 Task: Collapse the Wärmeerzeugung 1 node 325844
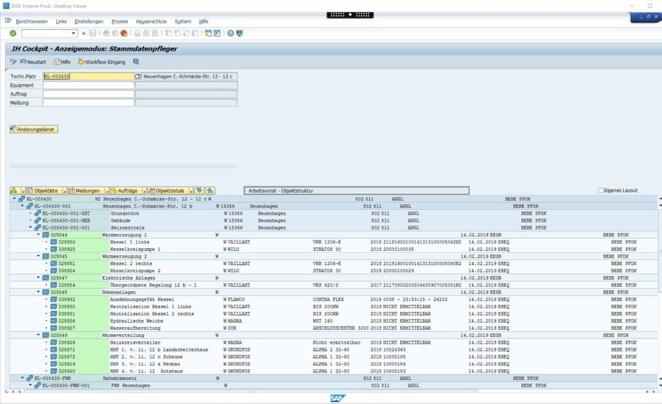38,235
